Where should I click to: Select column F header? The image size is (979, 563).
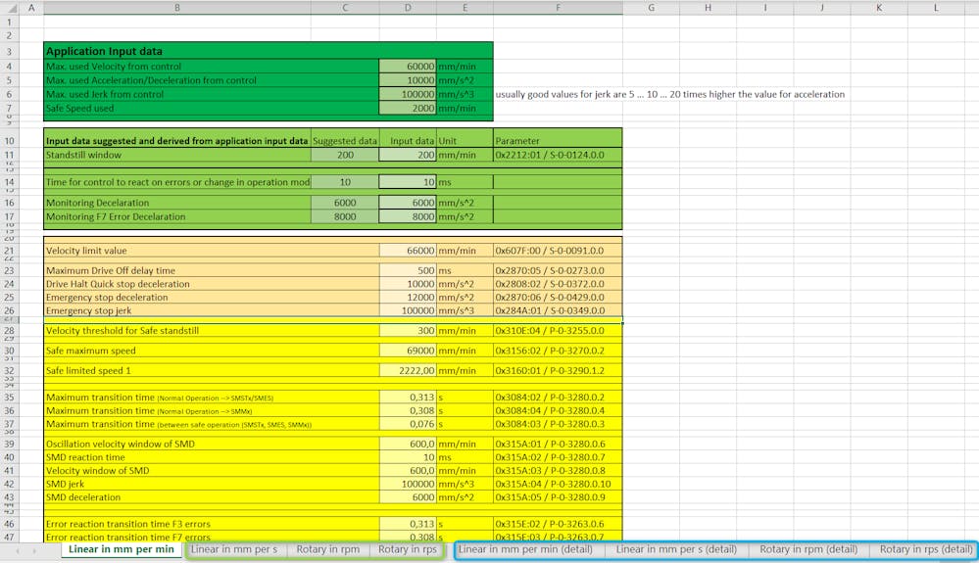coord(558,8)
